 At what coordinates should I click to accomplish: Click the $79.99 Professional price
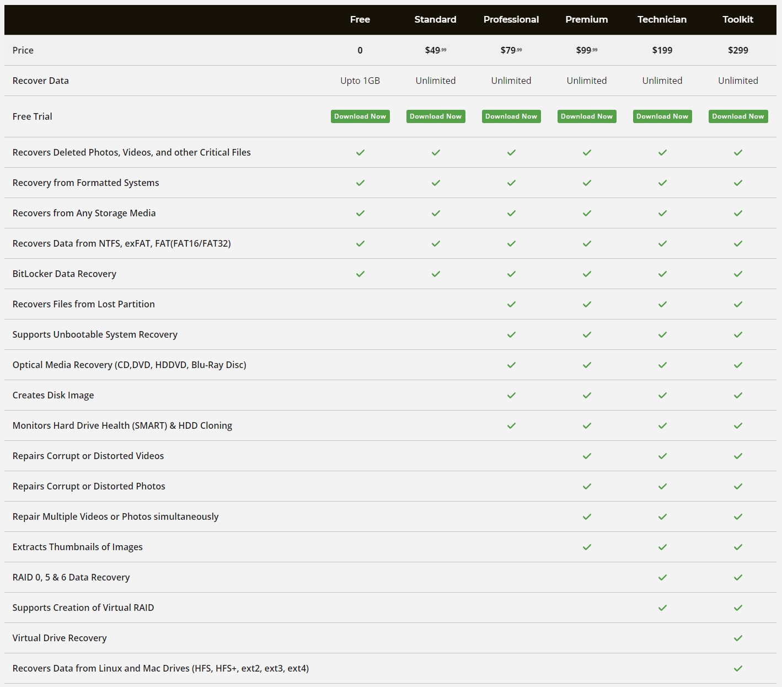(511, 50)
